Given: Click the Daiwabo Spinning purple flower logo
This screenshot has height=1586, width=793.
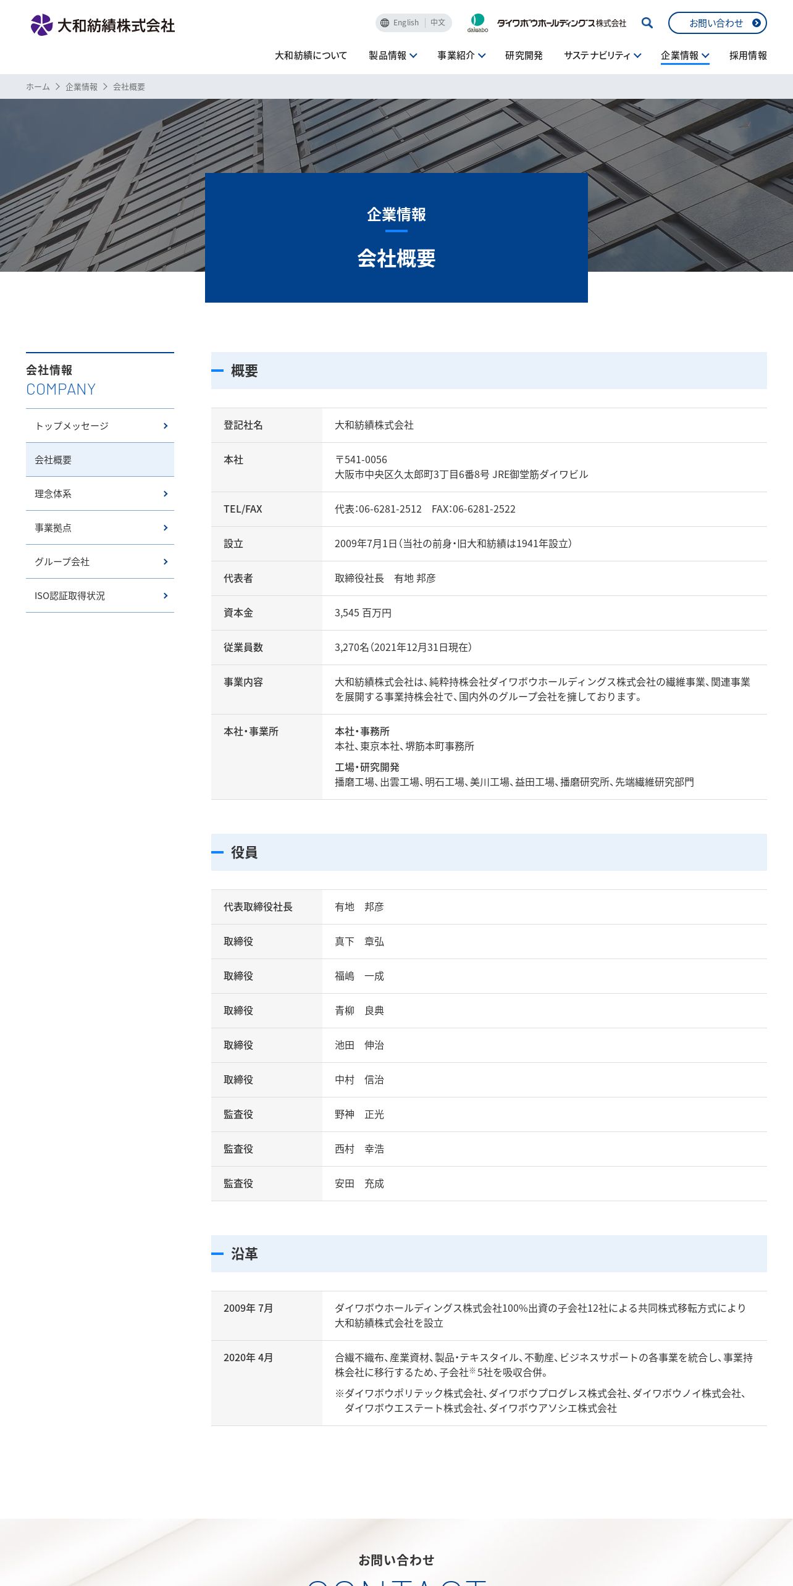Looking at the screenshot, I should pos(41,25).
